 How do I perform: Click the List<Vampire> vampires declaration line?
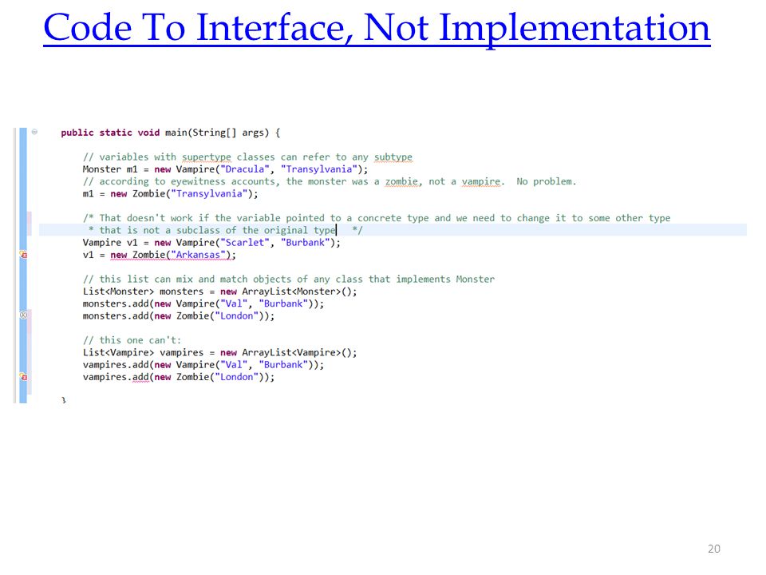click(220, 352)
